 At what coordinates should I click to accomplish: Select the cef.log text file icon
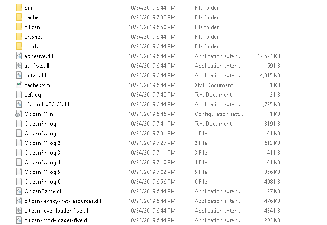coord(19,95)
